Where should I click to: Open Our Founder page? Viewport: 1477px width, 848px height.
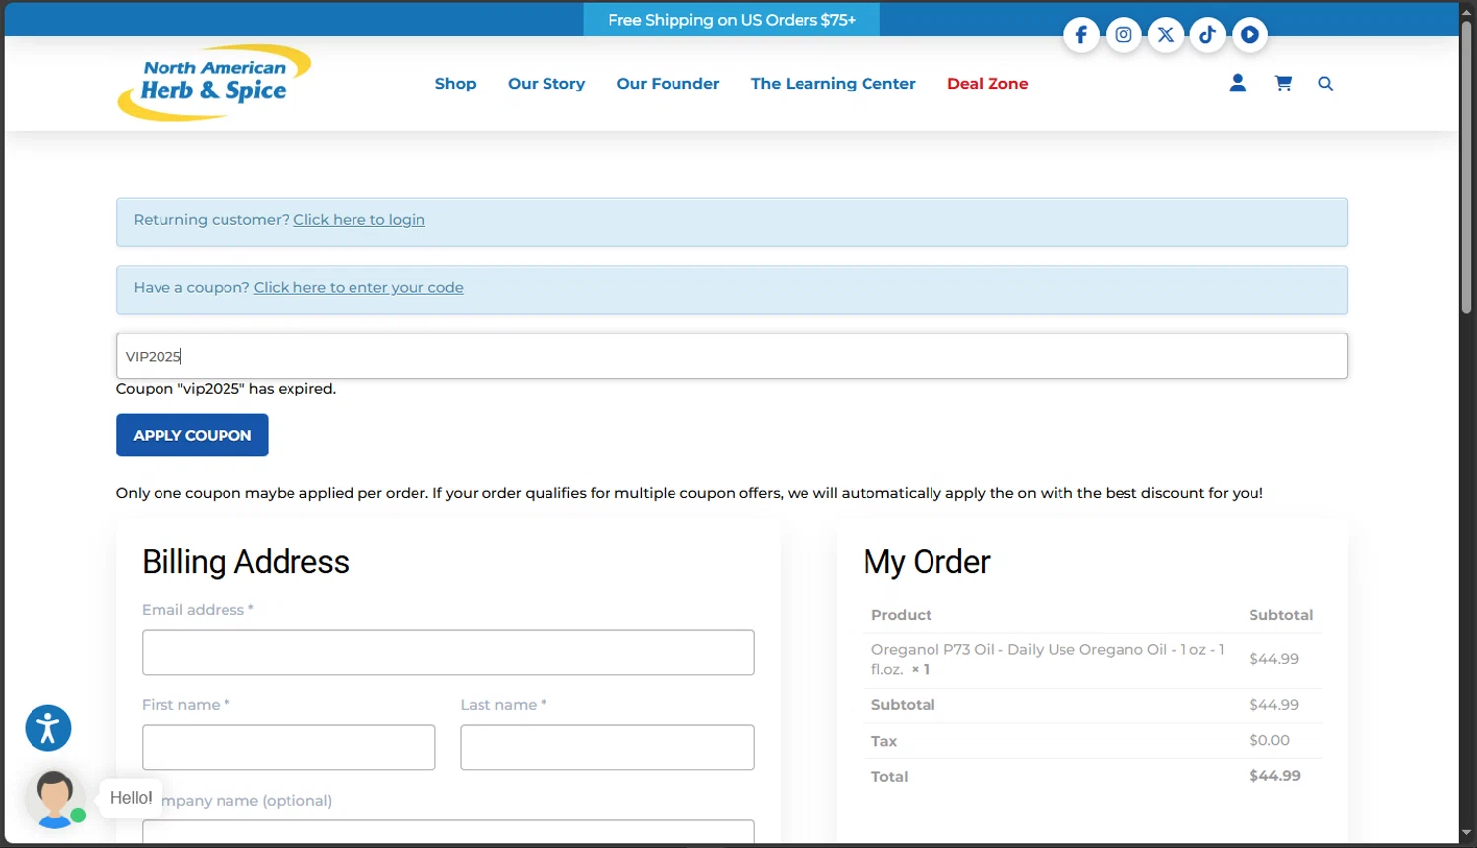click(x=668, y=84)
